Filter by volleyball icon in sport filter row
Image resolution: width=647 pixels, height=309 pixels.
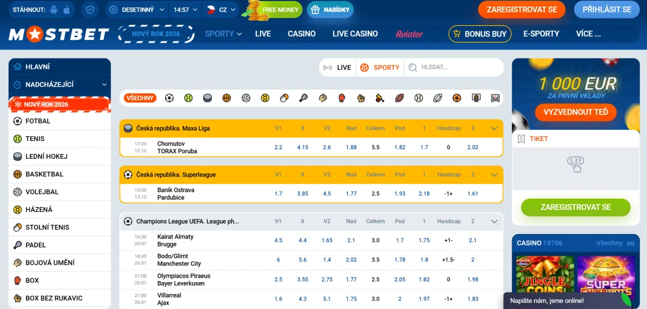246,98
